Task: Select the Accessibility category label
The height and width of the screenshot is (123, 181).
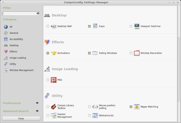Action: (16, 39)
